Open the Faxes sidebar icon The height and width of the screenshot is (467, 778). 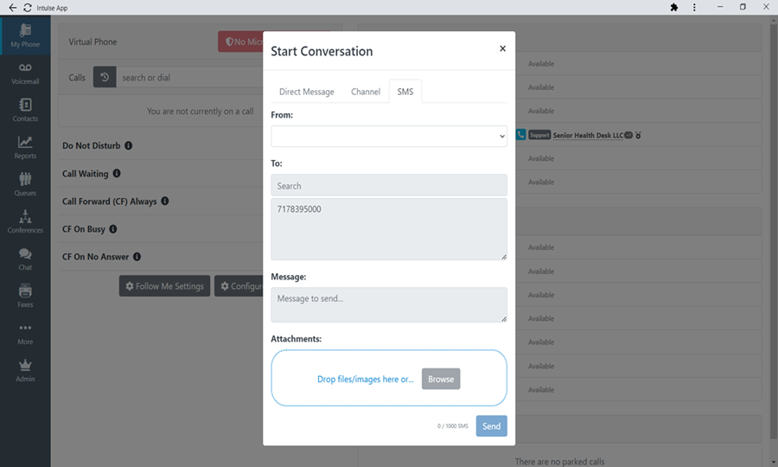25,296
